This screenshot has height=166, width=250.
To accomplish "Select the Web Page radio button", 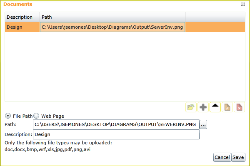I will point(36,116).
